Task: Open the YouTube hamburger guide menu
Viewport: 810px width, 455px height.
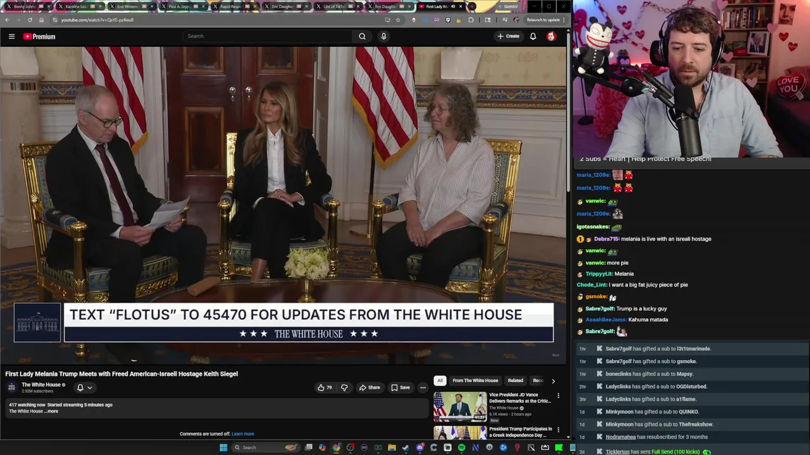Action: coord(11,37)
